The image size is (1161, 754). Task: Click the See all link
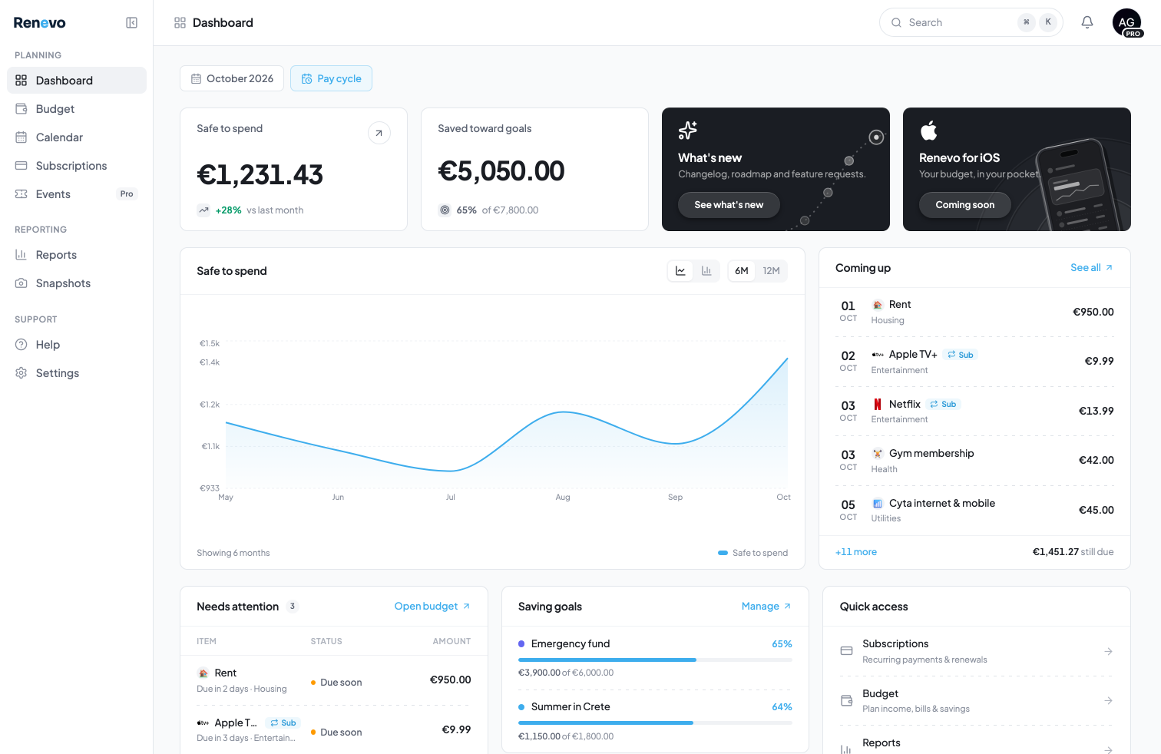coord(1091,268)
